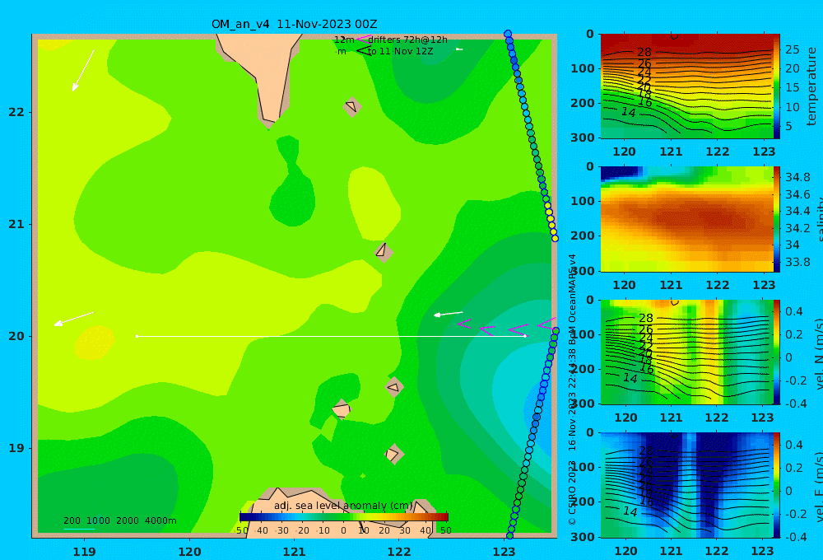Click the '122' longitude label under the vel. E panel
This screenshot has height=560, width=823.
(x=717, y=551)
